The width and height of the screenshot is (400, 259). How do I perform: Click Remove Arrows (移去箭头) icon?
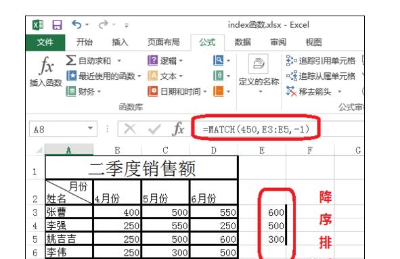pyautogui.click(x=291, y=91)
